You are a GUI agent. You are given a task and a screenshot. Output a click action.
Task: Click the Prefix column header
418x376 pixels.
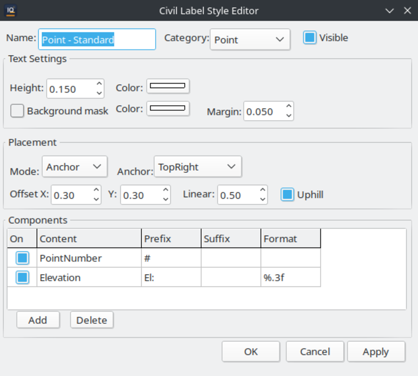(171, 238)
